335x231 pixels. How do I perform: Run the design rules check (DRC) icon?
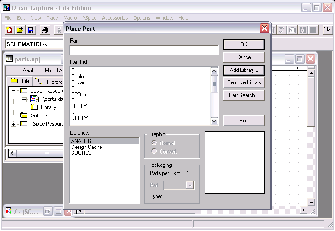click(x=281, y=30)
